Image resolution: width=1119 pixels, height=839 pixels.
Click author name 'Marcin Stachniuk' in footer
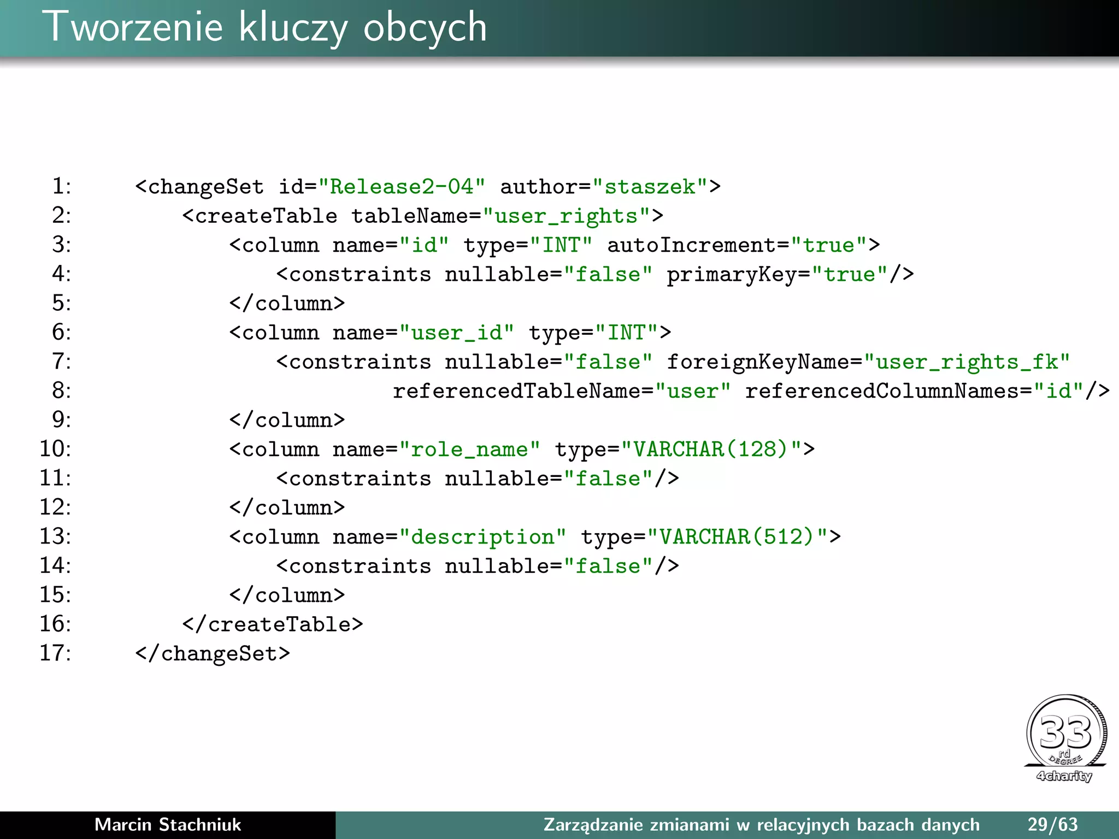pos(168,825)
